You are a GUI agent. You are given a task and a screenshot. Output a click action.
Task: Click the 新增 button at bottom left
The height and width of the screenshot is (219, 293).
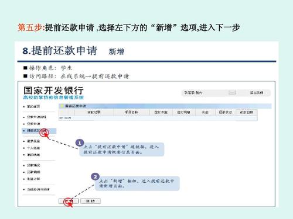(69, 201)
